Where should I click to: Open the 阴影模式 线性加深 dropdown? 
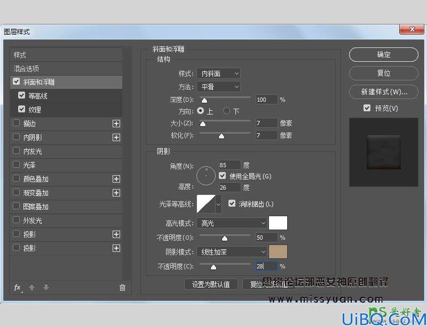(232, 252)
